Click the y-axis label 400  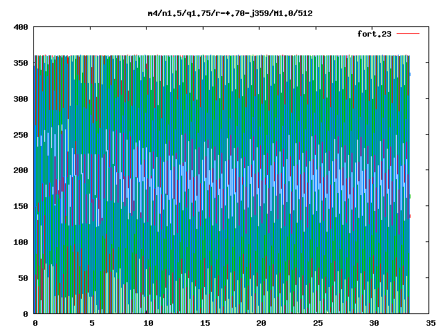click(21, 27)
